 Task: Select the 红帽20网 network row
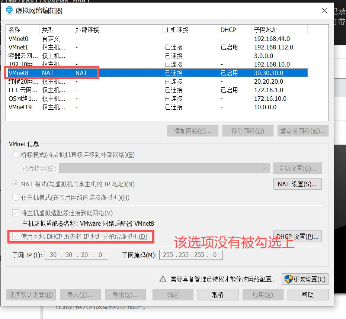point(157,81)
